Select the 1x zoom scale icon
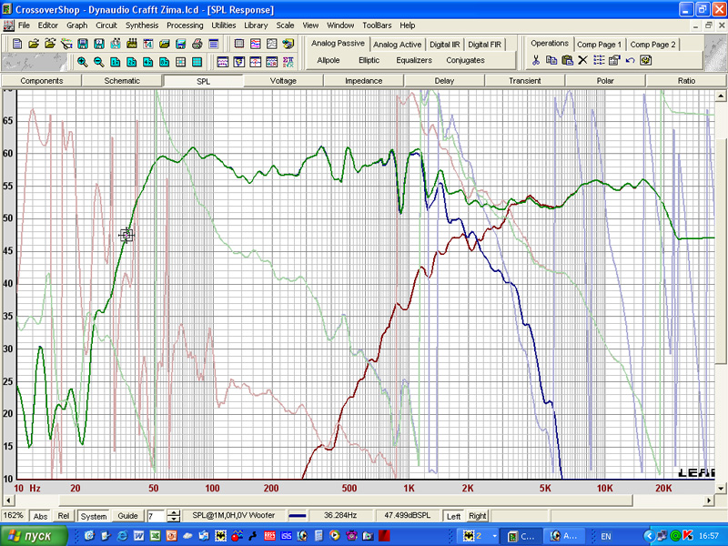The width and height of the screenshot is (728, 546). [116, 62]
